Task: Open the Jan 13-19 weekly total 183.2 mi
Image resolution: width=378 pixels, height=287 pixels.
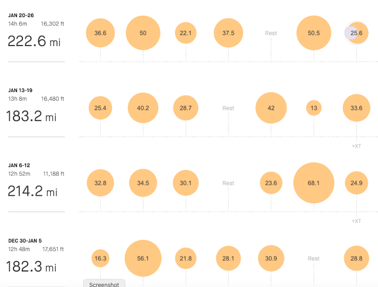Action: tap(31, 116)
